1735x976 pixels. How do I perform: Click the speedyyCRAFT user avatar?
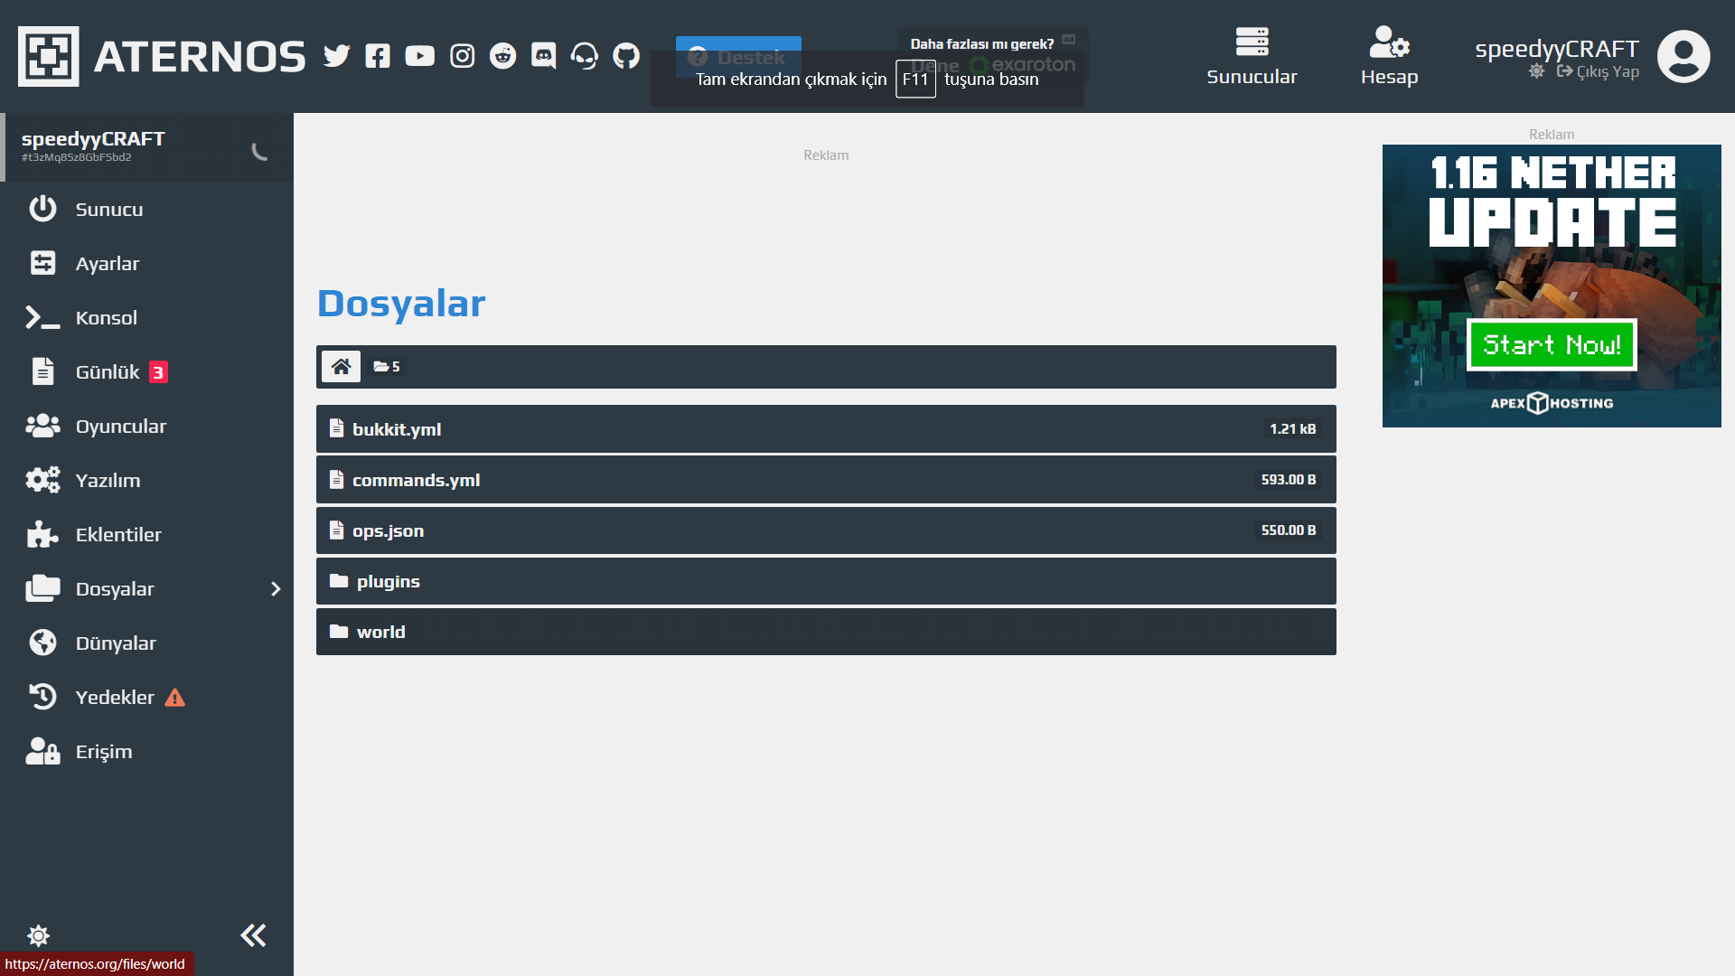[1683, 56]
